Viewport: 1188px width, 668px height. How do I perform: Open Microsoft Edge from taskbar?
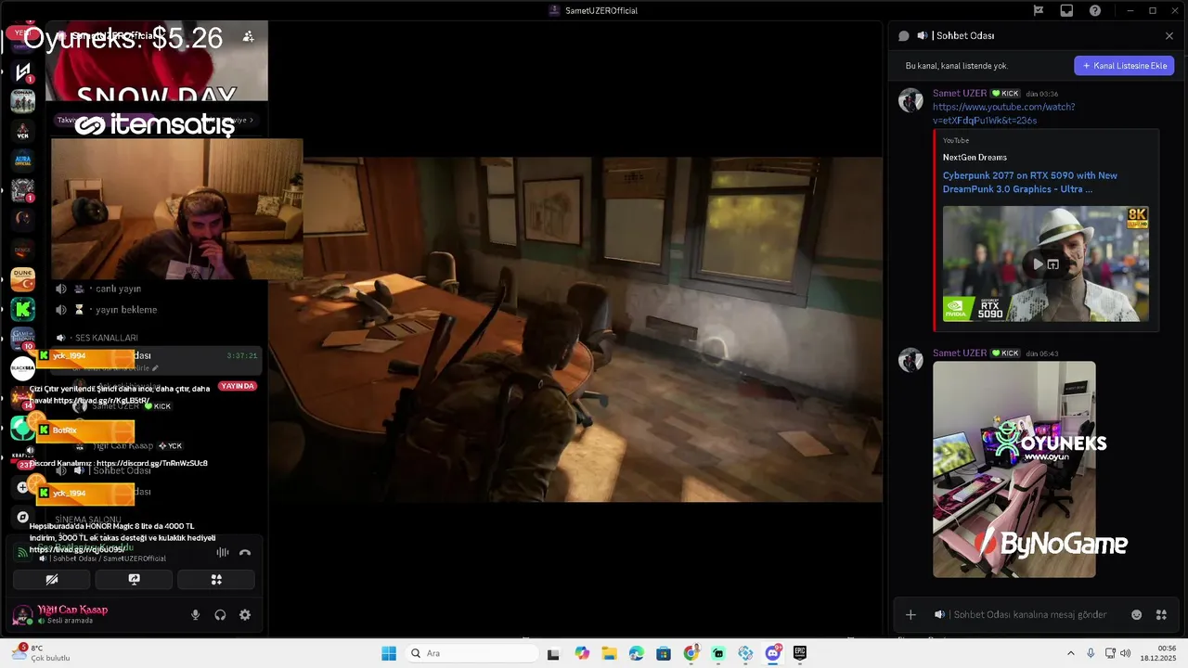[x=636, y=653]
